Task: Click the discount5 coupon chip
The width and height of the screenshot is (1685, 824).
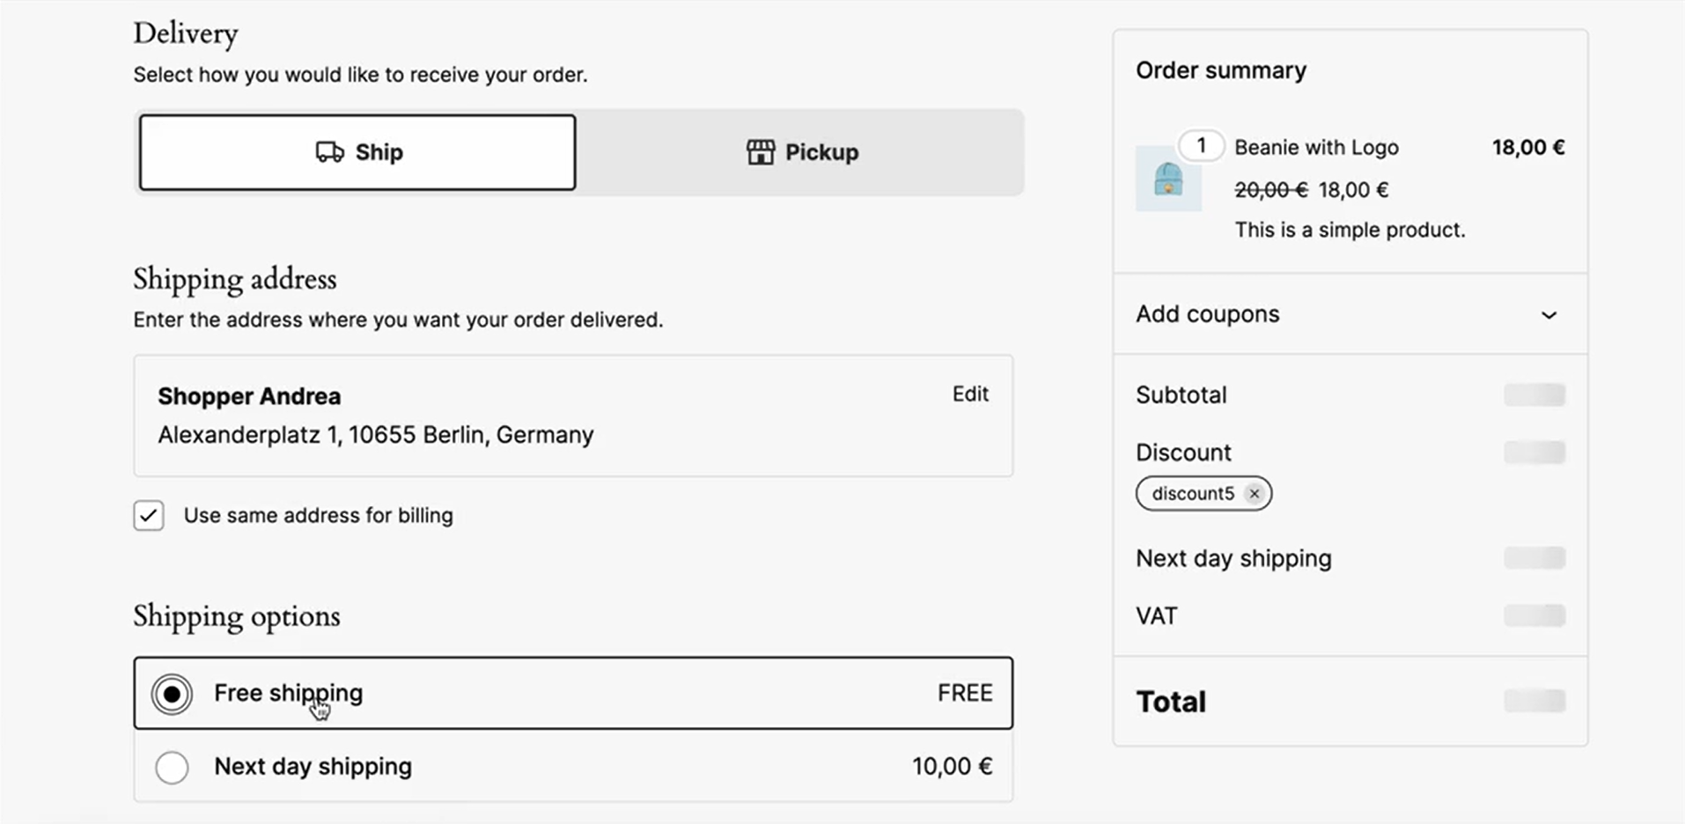Action: pyautogui.click(x=1193, y=494)
